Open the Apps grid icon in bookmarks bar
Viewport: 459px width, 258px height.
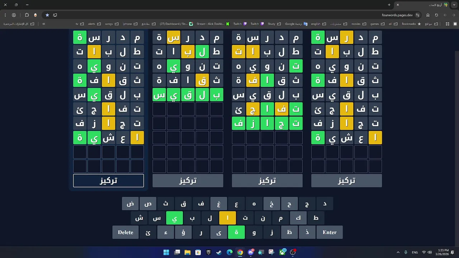pos(447,24)
